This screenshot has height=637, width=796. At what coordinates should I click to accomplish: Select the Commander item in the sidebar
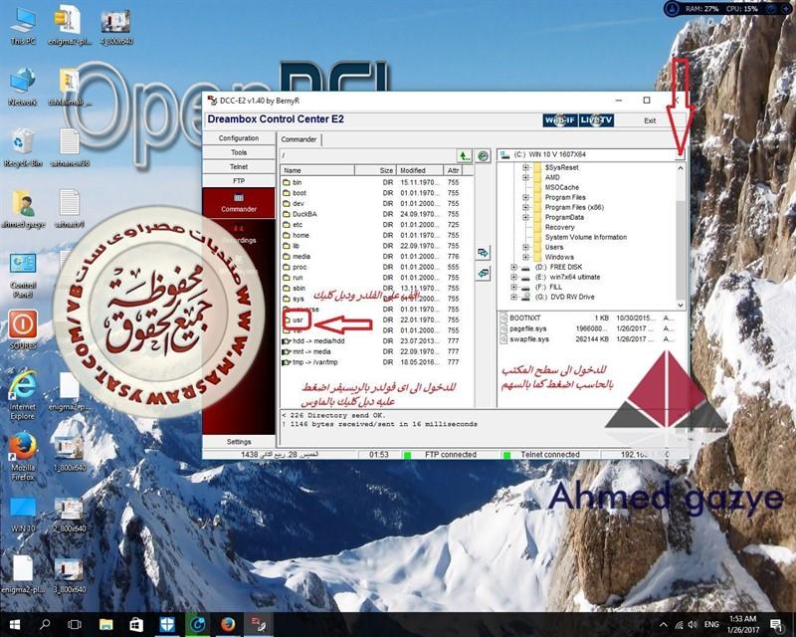pos(239,203)
